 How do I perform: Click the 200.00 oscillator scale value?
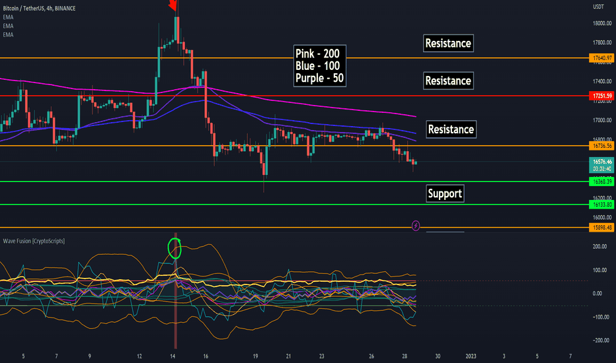[x=599, y=247]
